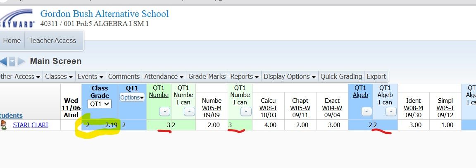This screenshot has height=168, width=476.
Task: Open the Attendance menu
Action: tap(164, 76)
